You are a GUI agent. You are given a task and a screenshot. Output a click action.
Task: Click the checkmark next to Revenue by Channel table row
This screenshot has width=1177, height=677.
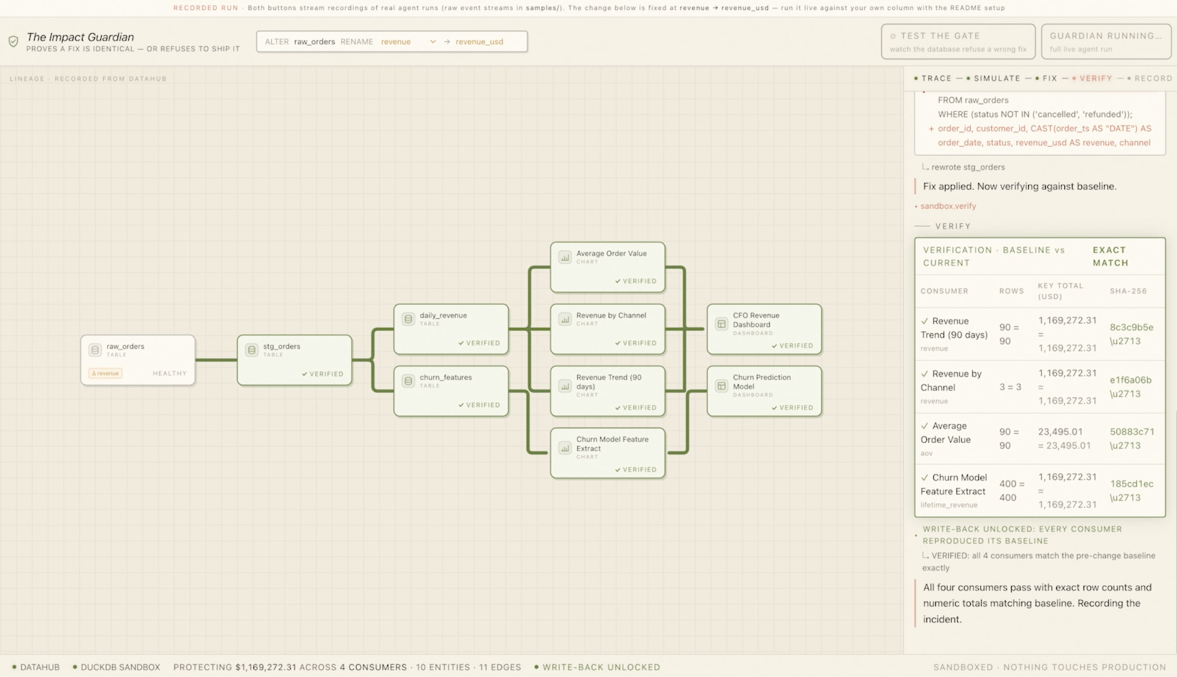point(924,374)
